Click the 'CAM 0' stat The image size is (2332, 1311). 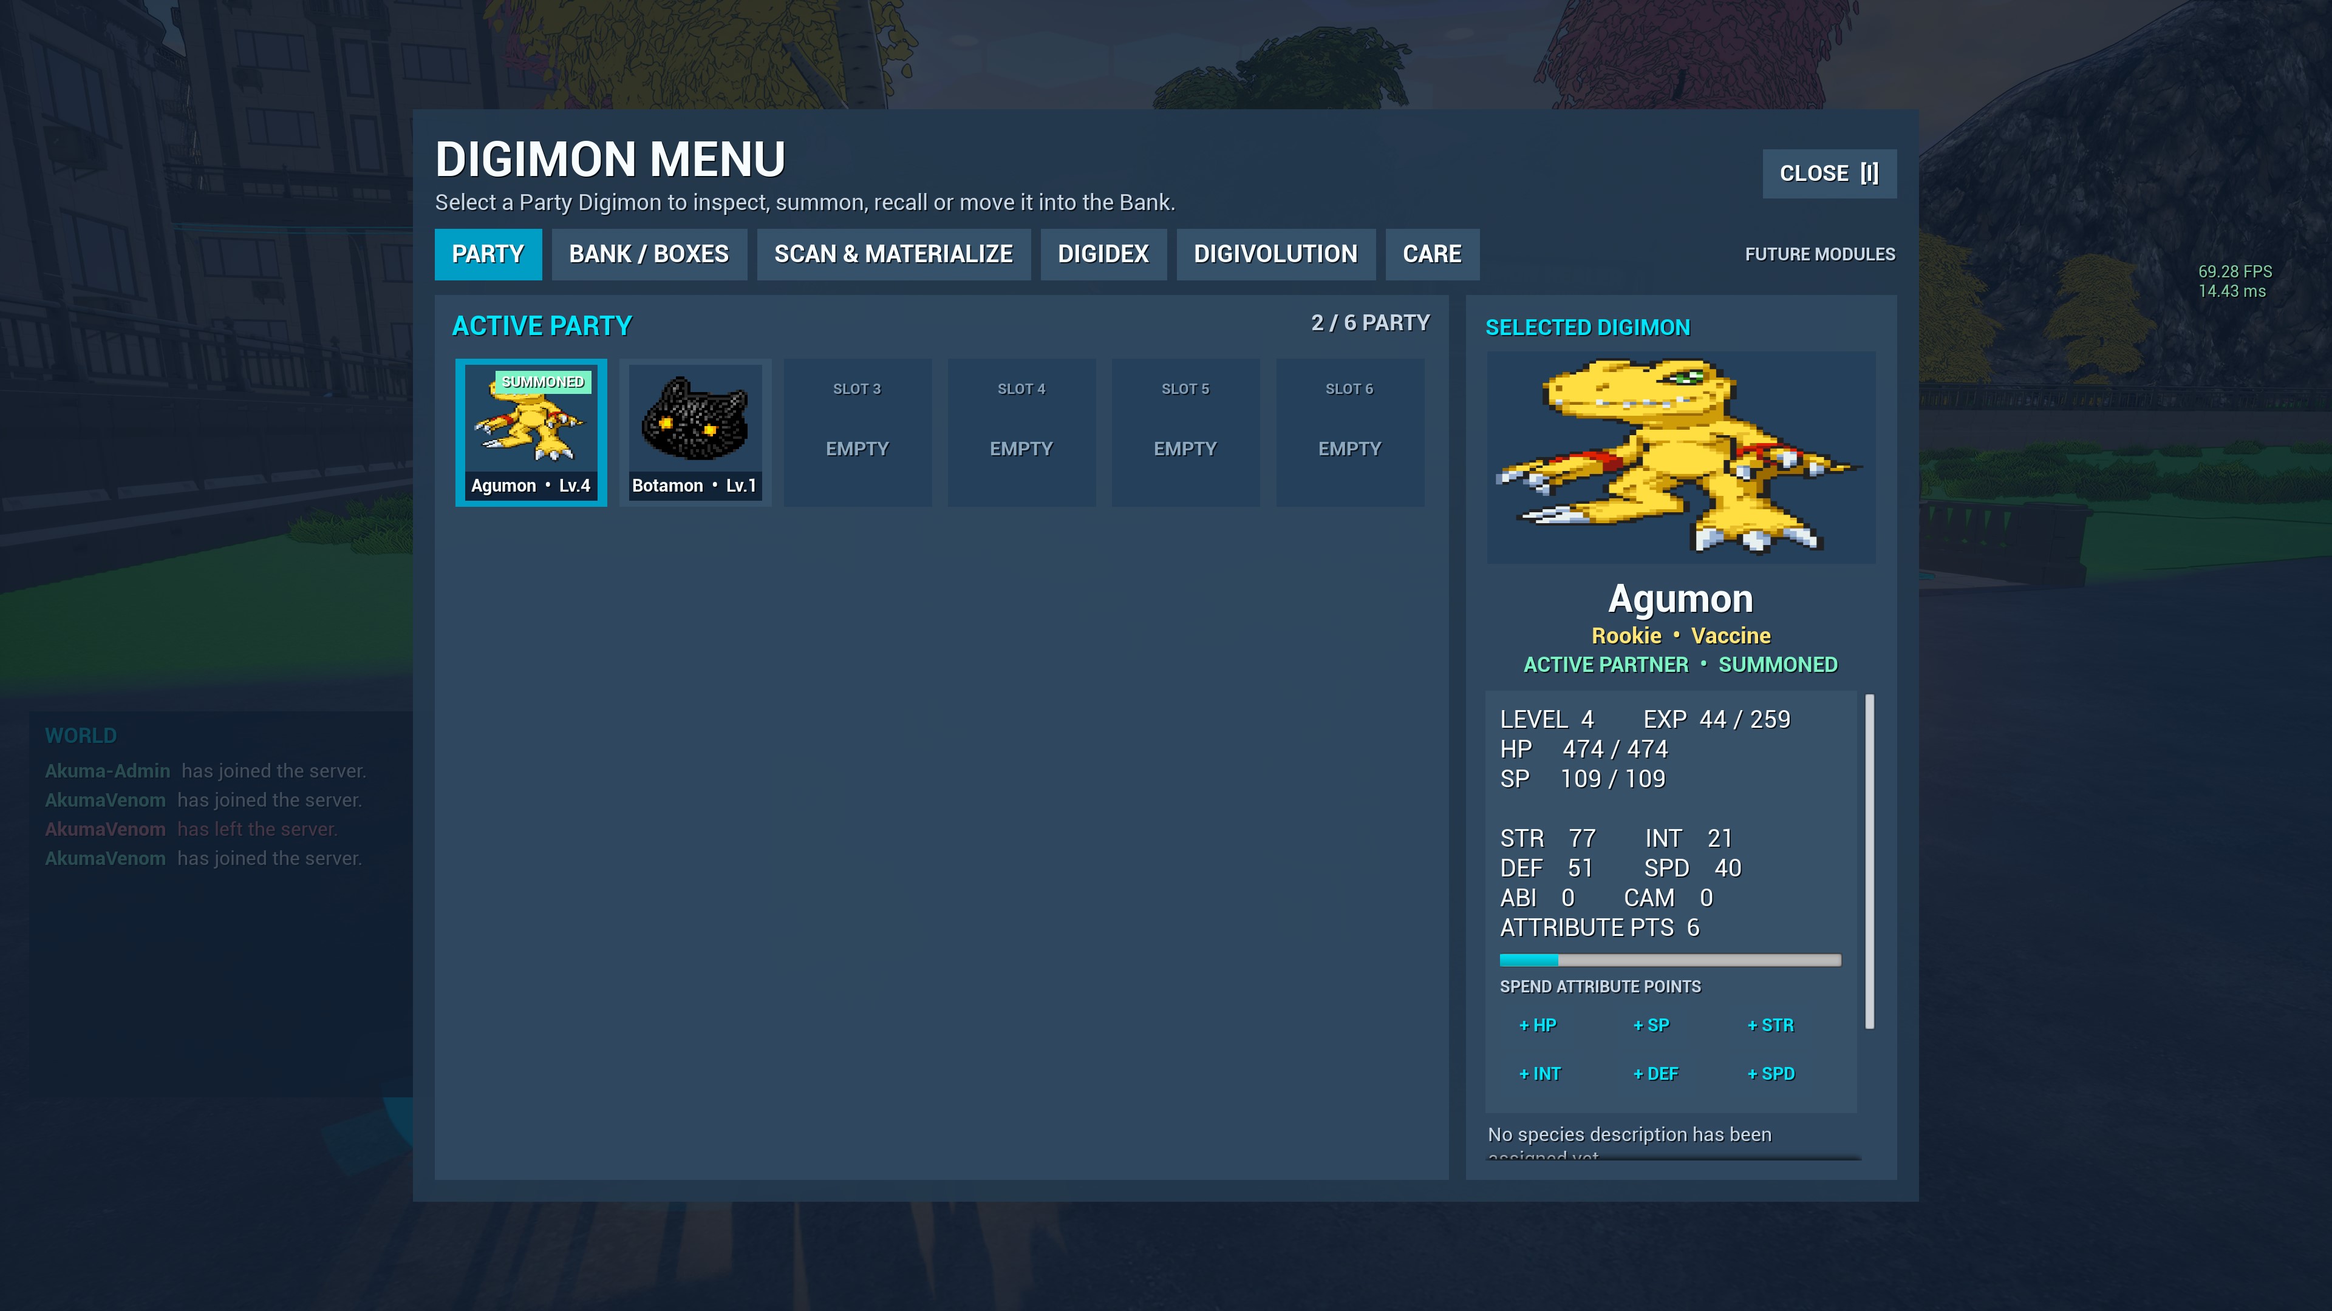point(1668,898)
